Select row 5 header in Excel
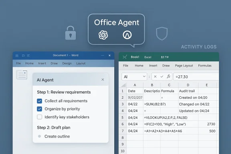Viewport: 231px width, 154px height. [123, 118]
